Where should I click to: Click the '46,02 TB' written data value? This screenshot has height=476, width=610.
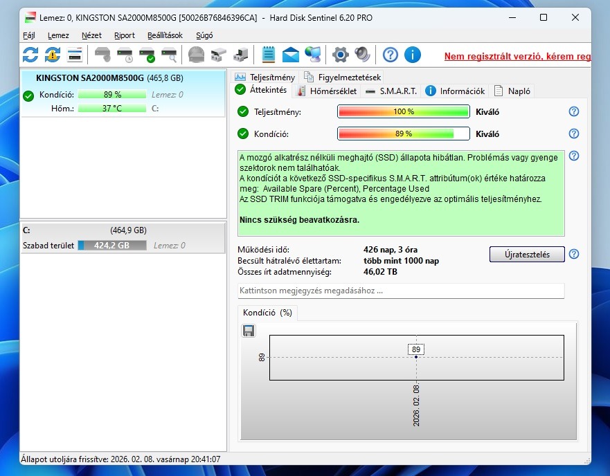[x=380, y=272]
